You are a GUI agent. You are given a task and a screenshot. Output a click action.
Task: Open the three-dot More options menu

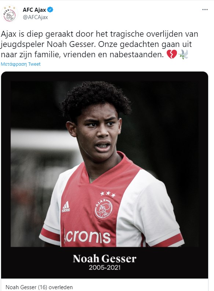click(205, 10)
